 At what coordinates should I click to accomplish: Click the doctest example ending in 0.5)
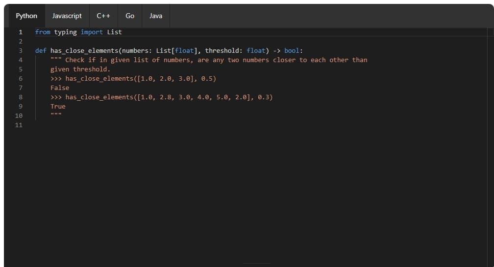pyautogui.click(x=133, y=79)
